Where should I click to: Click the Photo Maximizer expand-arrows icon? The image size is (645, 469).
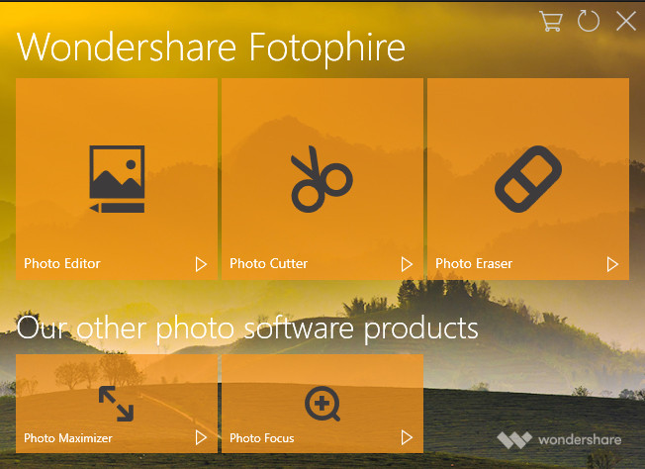pos(117,404)
